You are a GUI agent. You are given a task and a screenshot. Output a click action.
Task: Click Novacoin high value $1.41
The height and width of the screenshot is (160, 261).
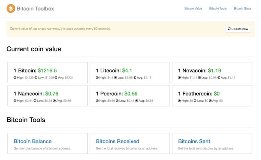click(x=193, y=78)
